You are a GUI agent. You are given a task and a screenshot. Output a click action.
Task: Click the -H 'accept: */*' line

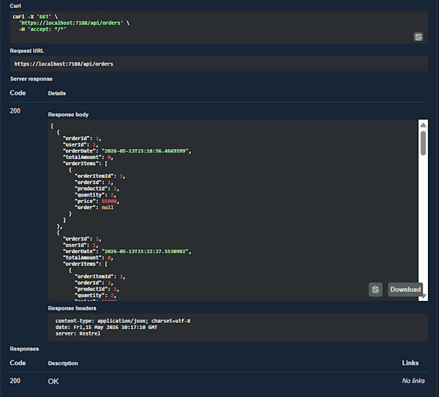[42, 29]
